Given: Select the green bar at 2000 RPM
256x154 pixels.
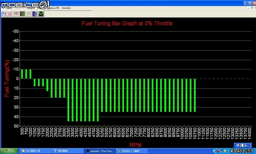Looking at the screenshot, I should coord(47,85).
